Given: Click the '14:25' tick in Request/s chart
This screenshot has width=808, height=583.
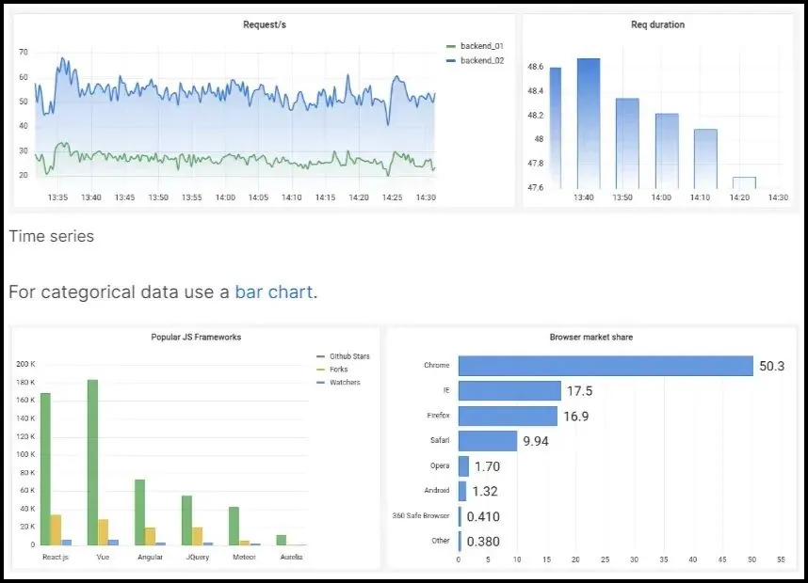Looking at the screenshot, I should tap(392, 197).
